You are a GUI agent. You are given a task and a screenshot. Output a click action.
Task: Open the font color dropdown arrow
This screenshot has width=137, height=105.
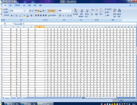[x=29, y=16]
